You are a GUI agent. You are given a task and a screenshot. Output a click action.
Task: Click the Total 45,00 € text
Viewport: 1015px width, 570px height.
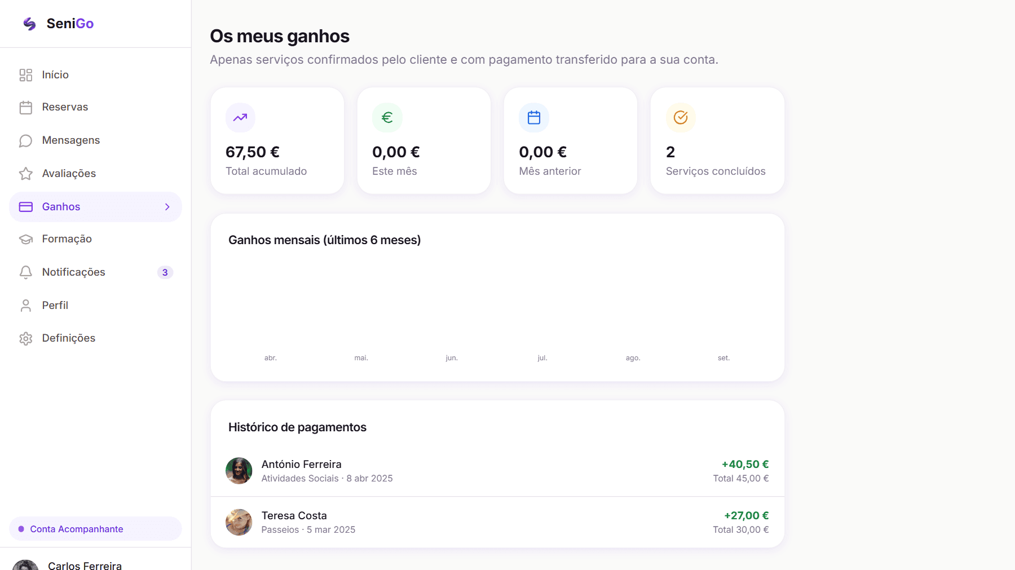pos(740,478)
